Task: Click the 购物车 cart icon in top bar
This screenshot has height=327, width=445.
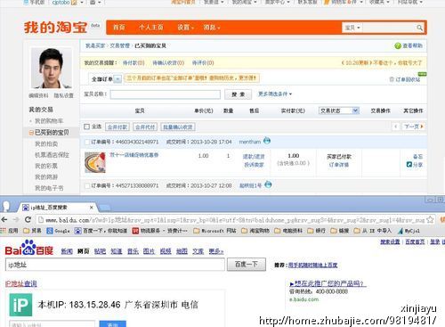Action: click(x=327, y=2)
